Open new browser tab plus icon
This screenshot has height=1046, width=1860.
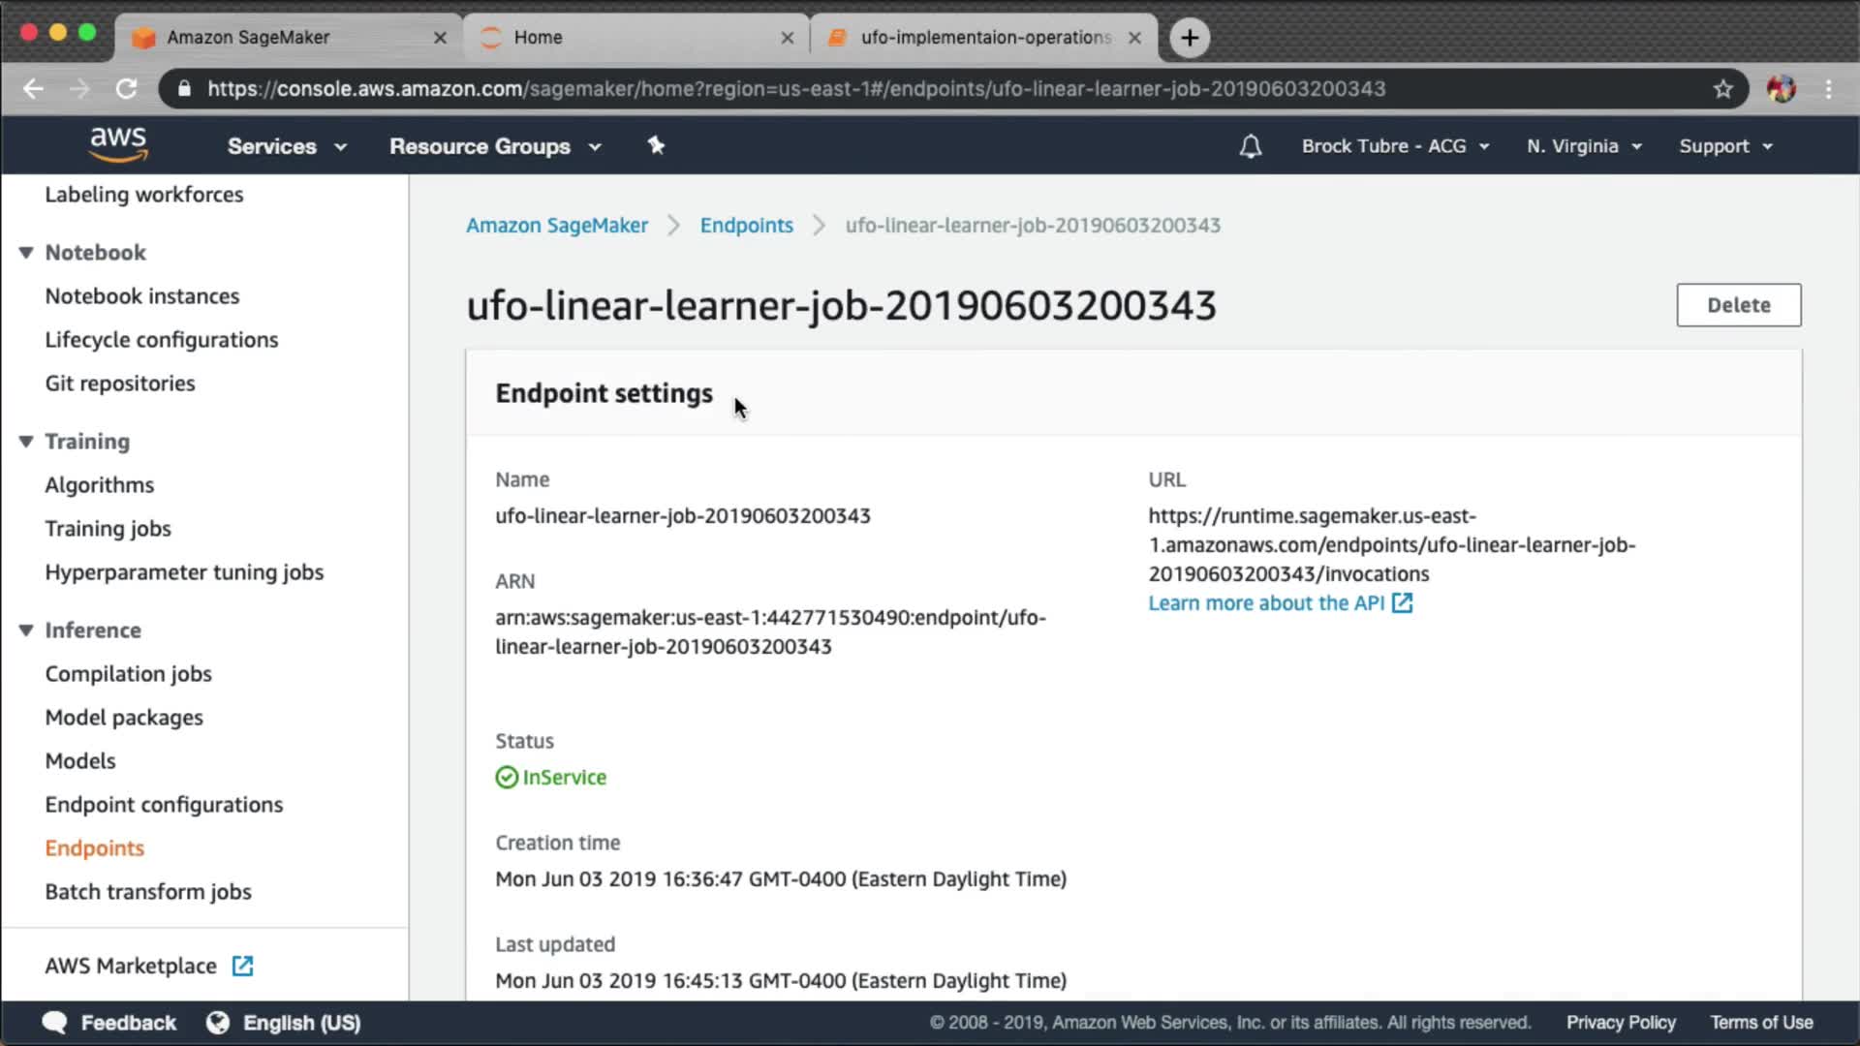click(x=1190, y=38)
